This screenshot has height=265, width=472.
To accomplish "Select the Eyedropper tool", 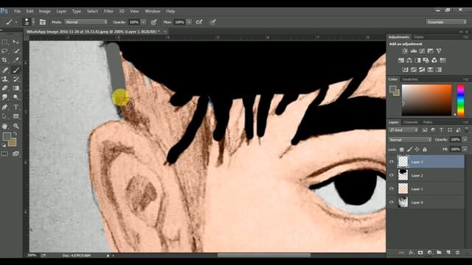I will (16, 60).
